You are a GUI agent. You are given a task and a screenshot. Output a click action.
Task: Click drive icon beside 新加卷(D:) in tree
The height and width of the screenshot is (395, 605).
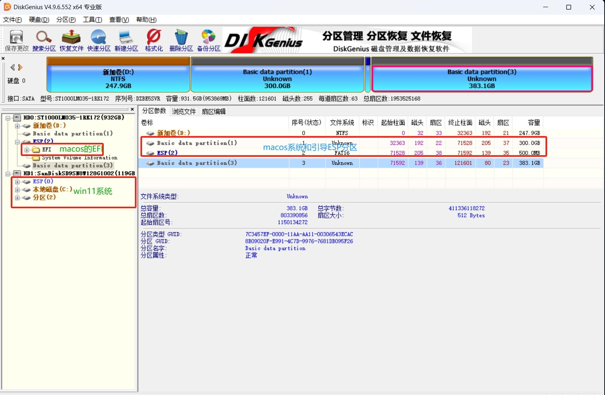26,126
